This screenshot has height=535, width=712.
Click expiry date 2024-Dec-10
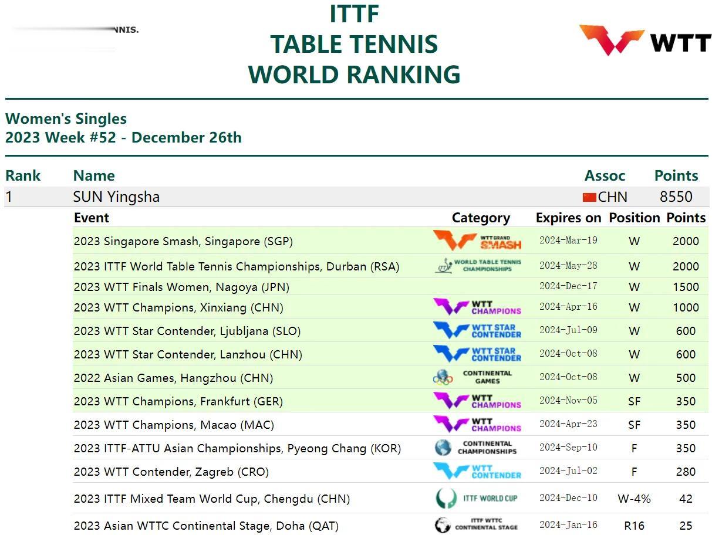tap(568, 498)
